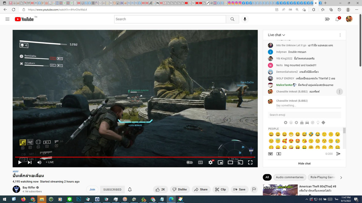This screenshot has width=362, height=203.
Task: Open the Create video icon
Action: click(x=327, y=19)
